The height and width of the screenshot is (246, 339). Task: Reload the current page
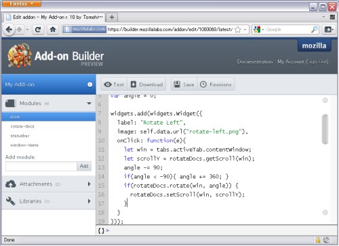[38, 29]
